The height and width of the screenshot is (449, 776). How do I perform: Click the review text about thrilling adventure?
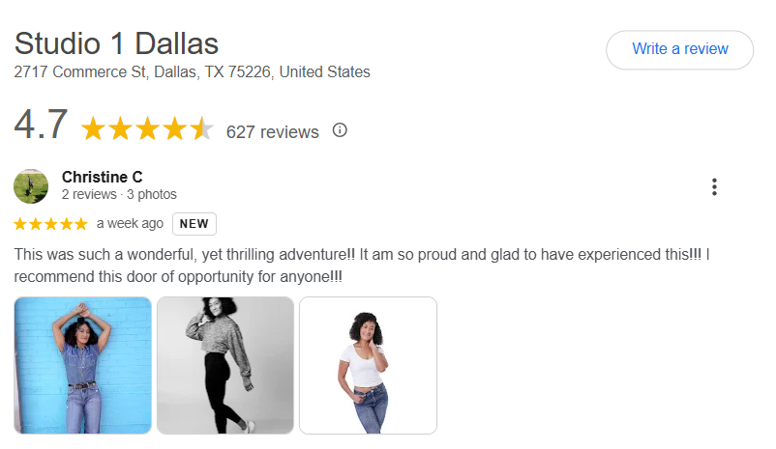361,266
